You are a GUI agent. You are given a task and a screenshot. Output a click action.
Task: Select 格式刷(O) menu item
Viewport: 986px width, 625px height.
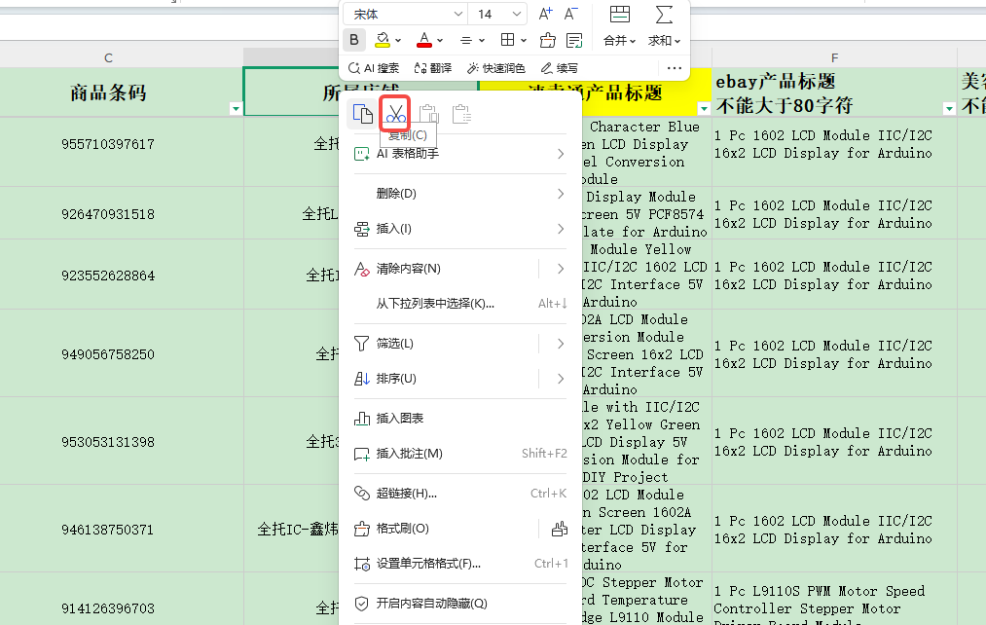click(x=441, y=529)
